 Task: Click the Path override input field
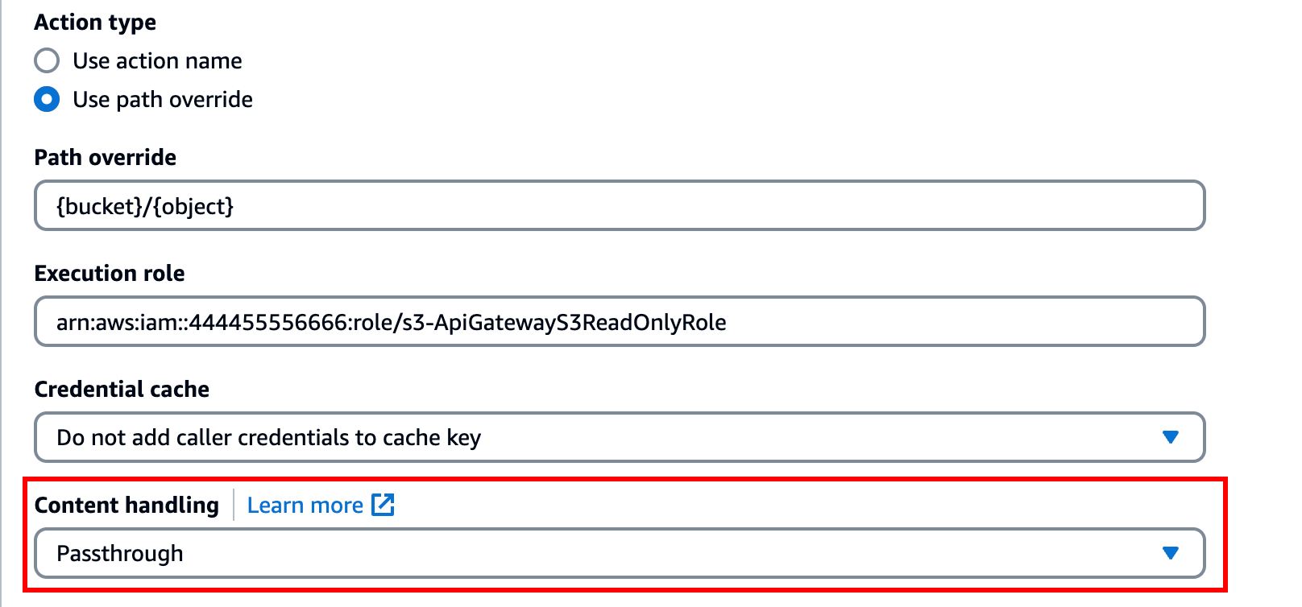619,206
